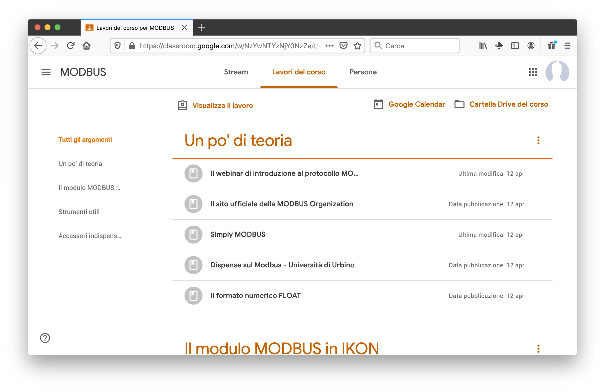Open options for Un po' di teoria topic
The image size is (605, 392).
538,140
